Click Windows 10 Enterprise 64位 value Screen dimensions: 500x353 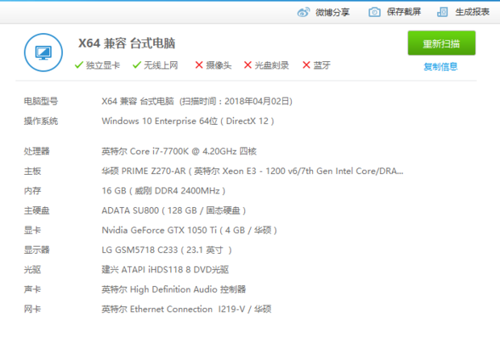pyautogui.click(x=188, y=121)
